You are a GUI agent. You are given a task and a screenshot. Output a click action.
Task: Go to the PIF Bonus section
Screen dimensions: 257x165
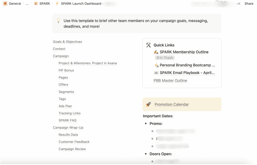point(66,70)
